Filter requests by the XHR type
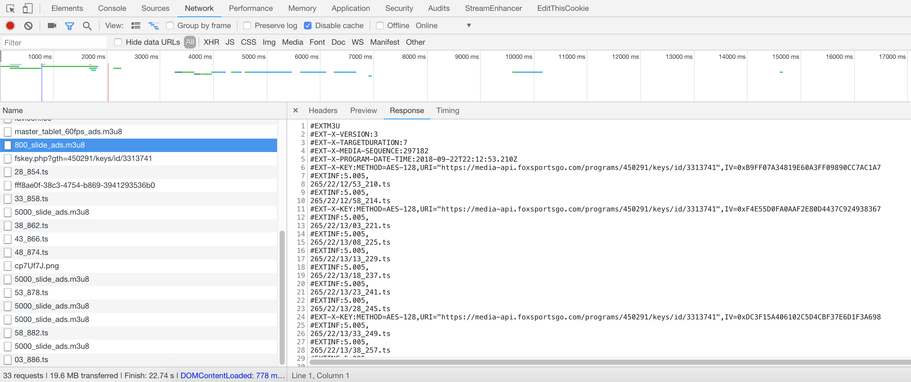The width and height of the screenshot is (911, 382). 211,42
